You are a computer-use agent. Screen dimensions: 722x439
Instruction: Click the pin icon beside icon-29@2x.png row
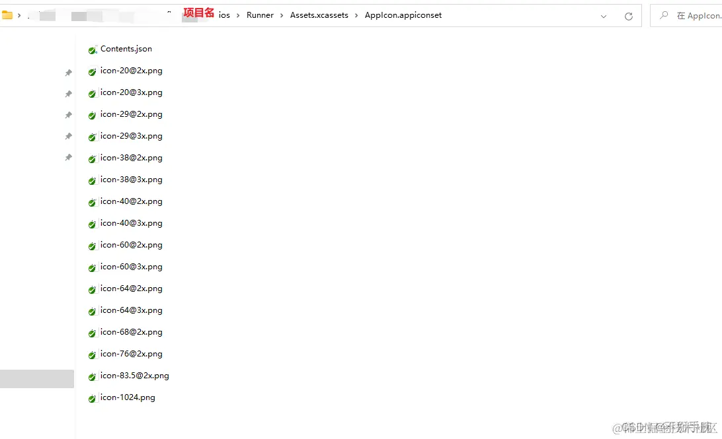coord(69,115)
